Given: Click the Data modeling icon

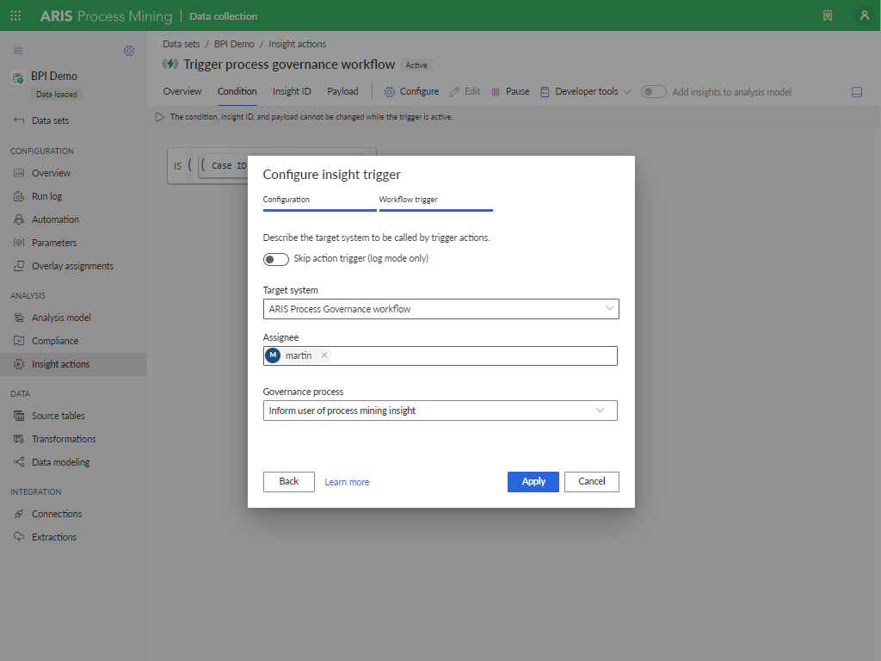Looking at the screenshot, I should click(19, 462).
